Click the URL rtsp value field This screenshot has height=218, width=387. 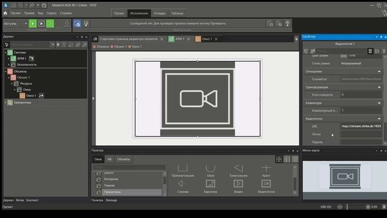[x=361, y=127]
